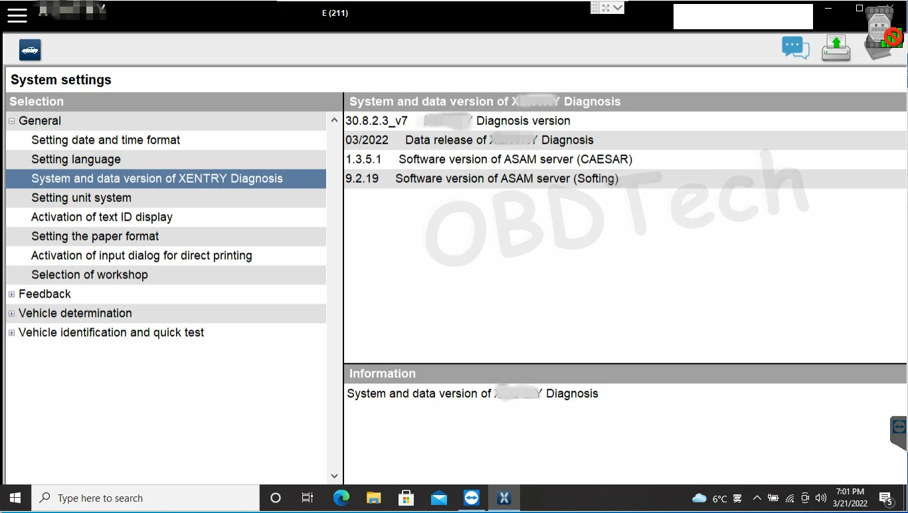Open the Windows Start menu

pos(15,498)
